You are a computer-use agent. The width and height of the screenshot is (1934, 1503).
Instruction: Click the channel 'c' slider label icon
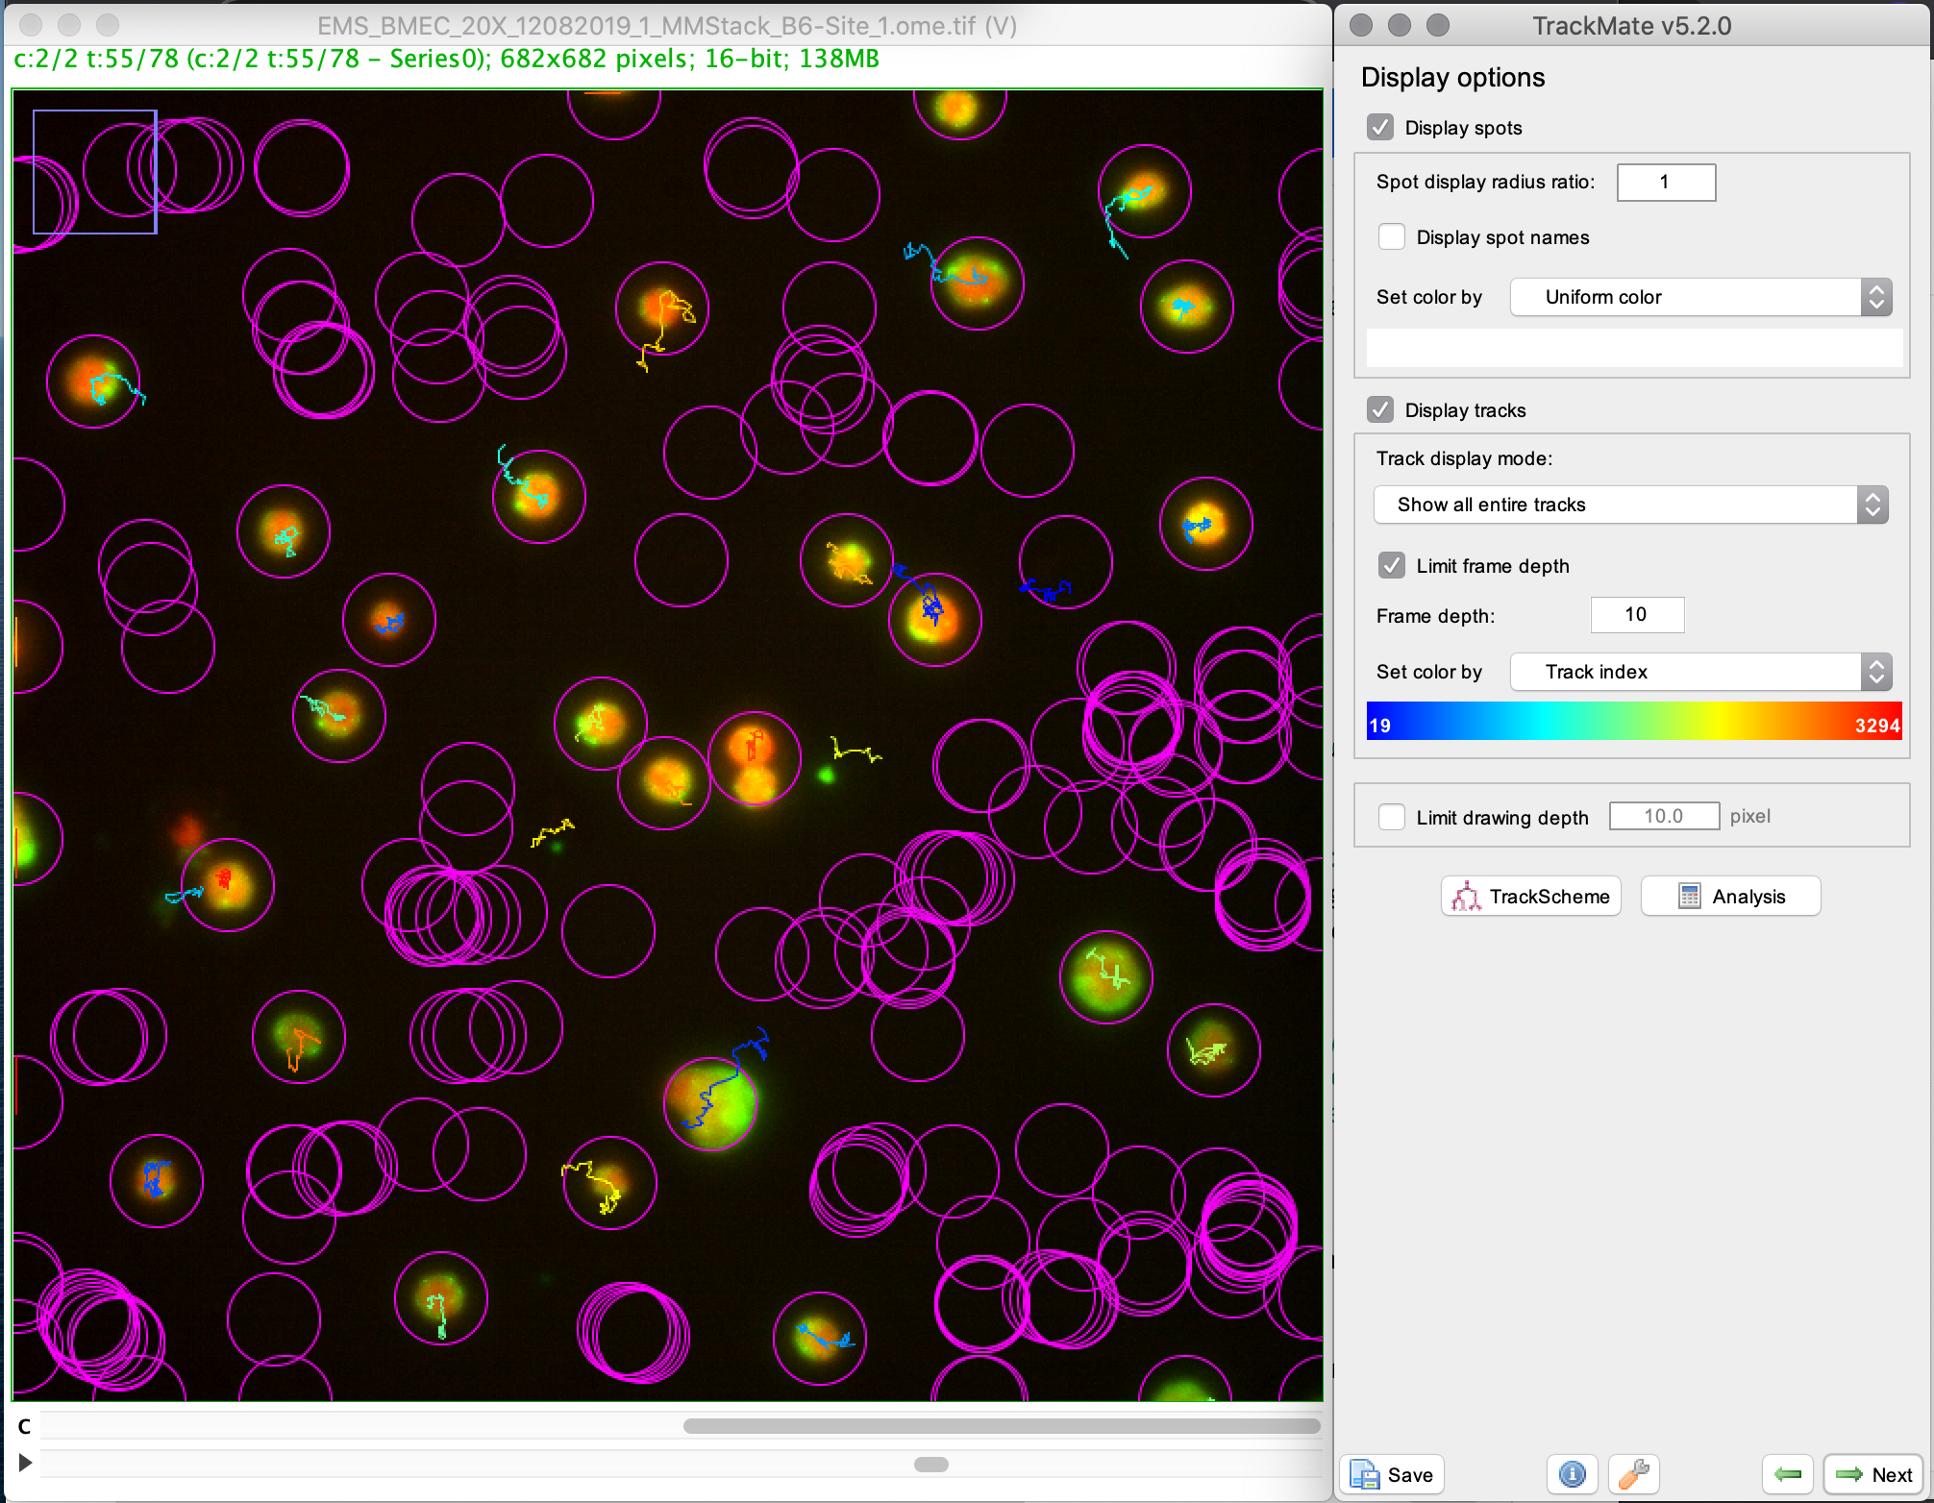pos(25,1426)
